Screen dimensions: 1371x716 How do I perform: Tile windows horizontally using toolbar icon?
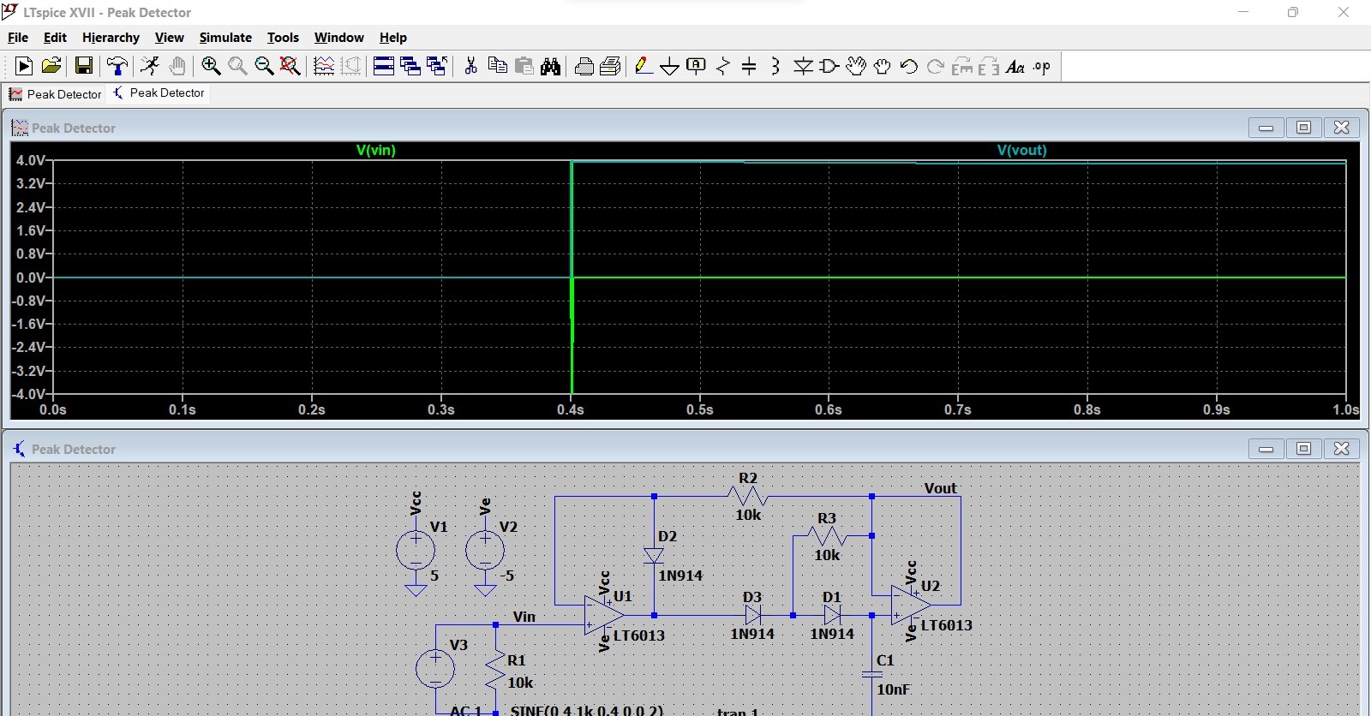tap(384, 66)
